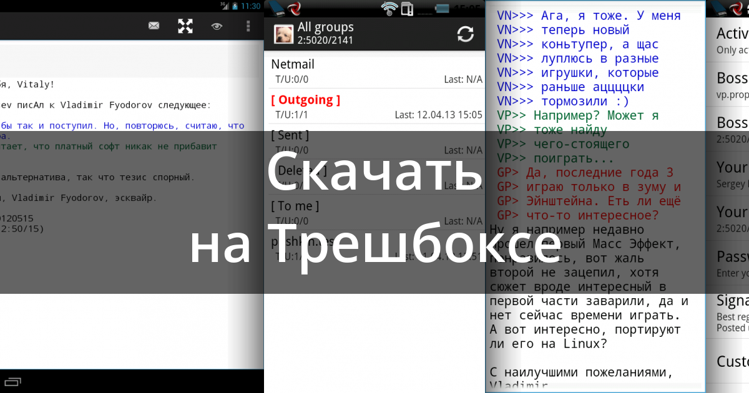
Task: Open the Signa... signature setting
Action: click(x=728, y=313)
